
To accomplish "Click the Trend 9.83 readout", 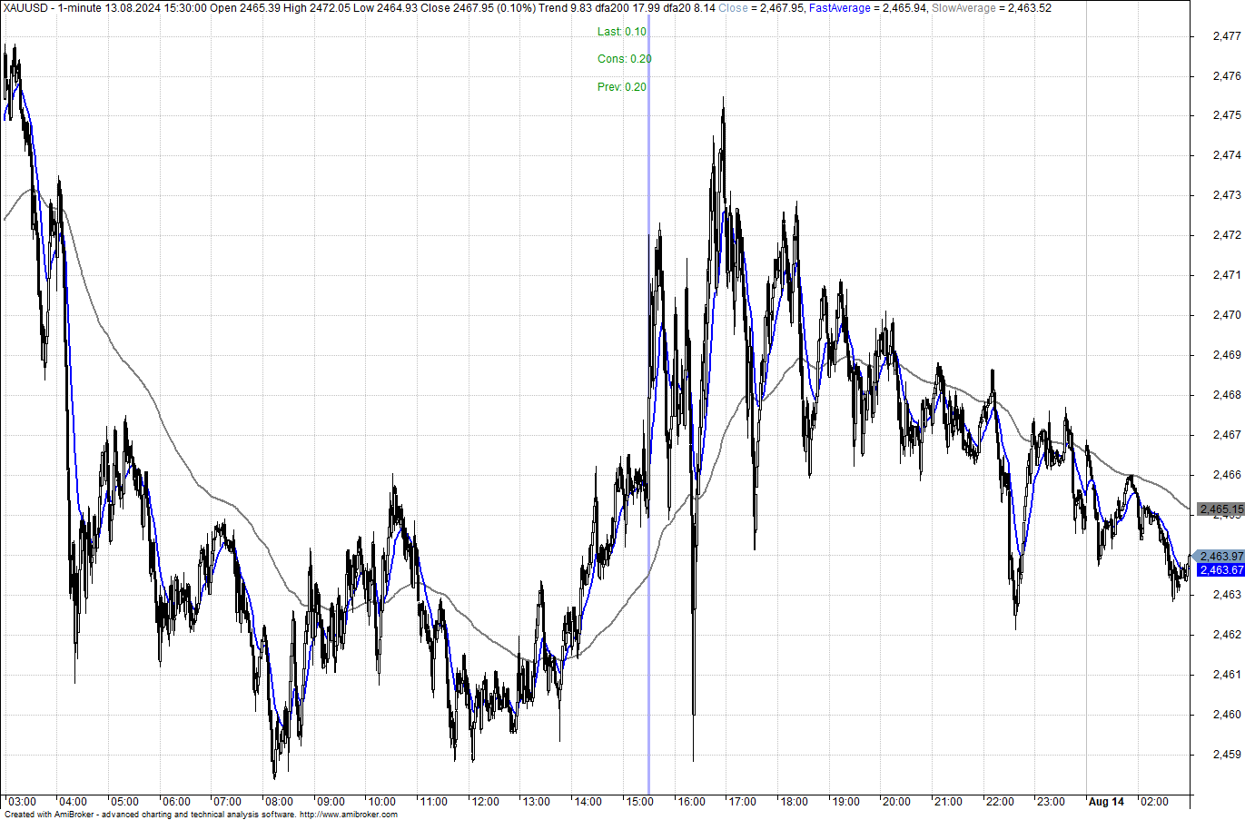I will point(564,8).
